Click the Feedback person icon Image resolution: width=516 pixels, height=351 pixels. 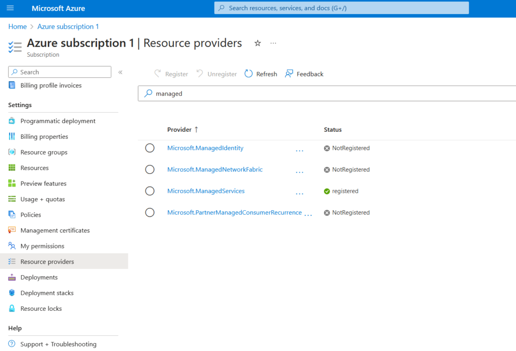click(289, 74)
